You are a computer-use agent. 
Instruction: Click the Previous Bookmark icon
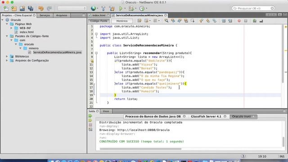click(201, 21)
